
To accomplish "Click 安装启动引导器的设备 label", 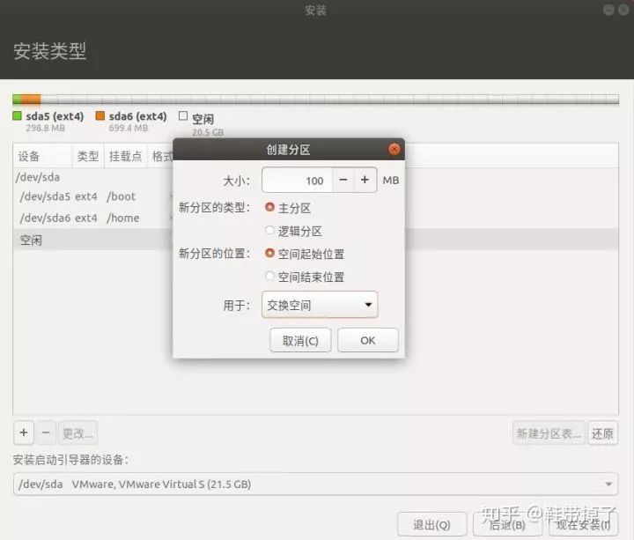I will [70, 460].
